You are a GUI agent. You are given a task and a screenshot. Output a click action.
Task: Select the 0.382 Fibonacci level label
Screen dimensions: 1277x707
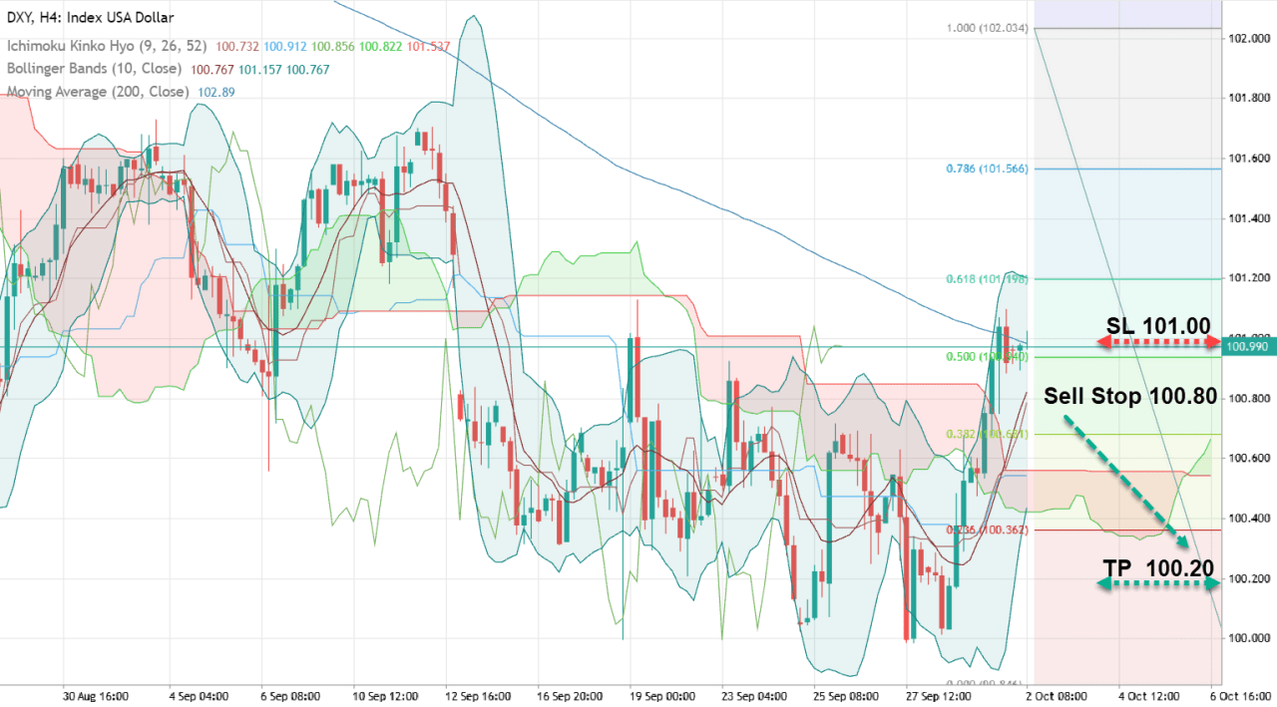(986, 435)
